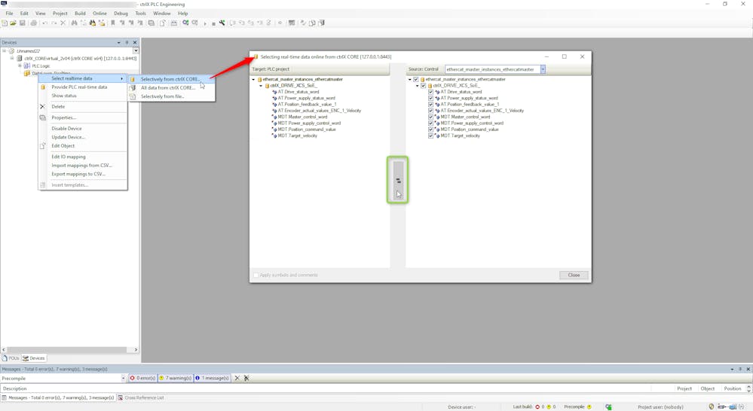Collapse the ethercat_master_instances node in Target pane
The width and height of the screenshot is (753, 411).
pos(254,80)
